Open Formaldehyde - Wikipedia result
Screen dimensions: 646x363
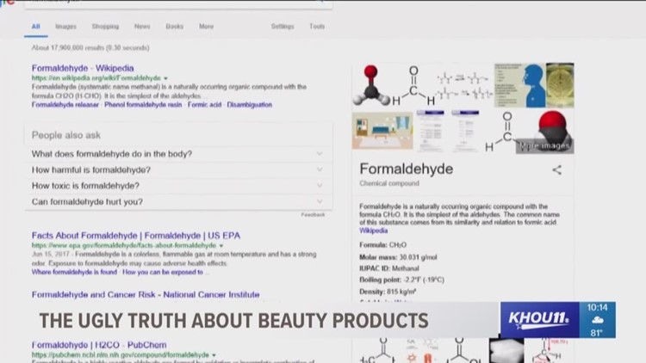[83, 68]
